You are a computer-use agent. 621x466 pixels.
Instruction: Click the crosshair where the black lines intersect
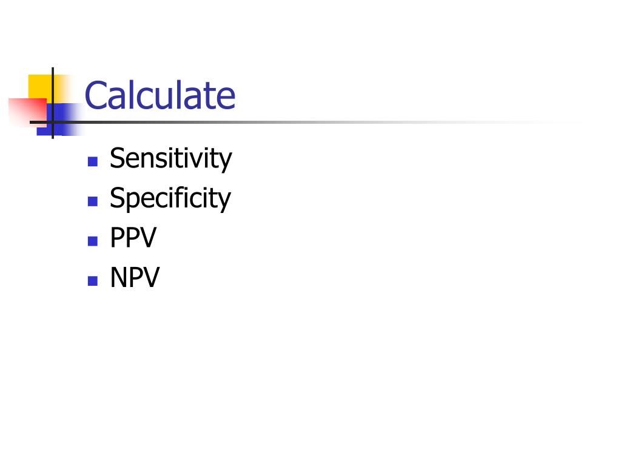(x=53, y=122)
